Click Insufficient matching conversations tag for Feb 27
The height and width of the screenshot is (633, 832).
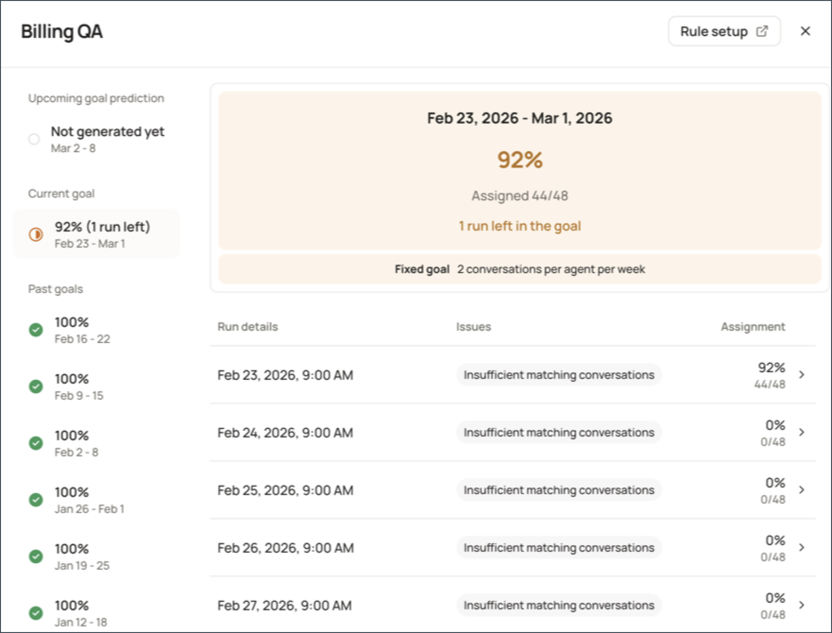tap(559, 605)
